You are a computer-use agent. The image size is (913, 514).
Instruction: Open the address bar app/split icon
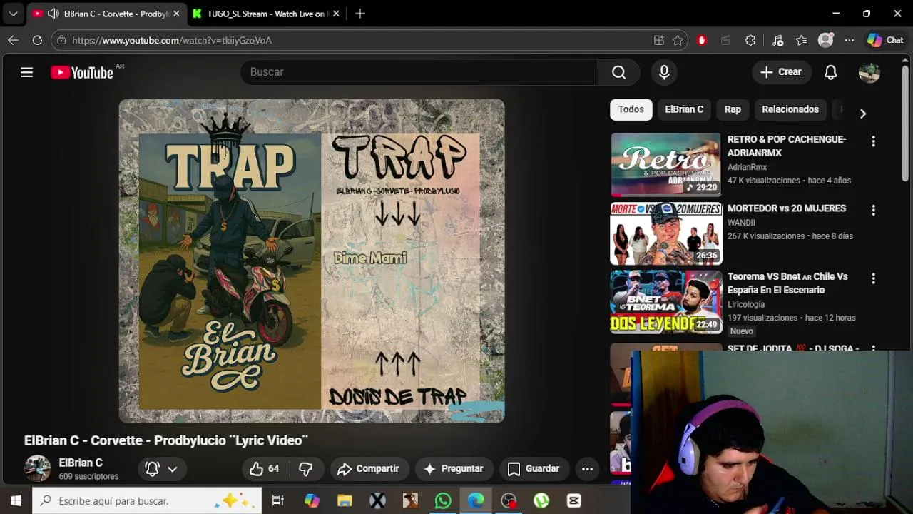659,41
